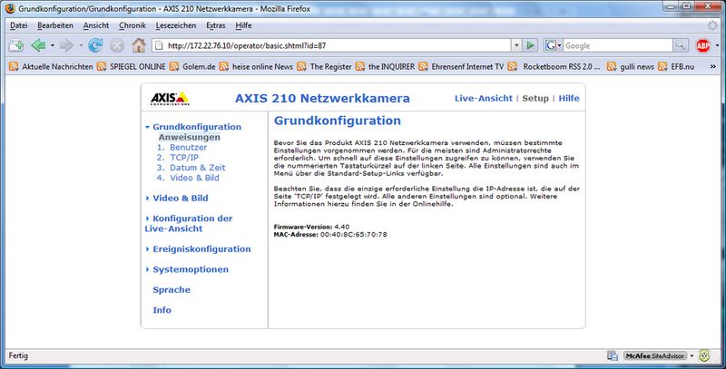The image size is (726, 369).
Task: Go to Live-Ansicht link
Action: point(484,98)
